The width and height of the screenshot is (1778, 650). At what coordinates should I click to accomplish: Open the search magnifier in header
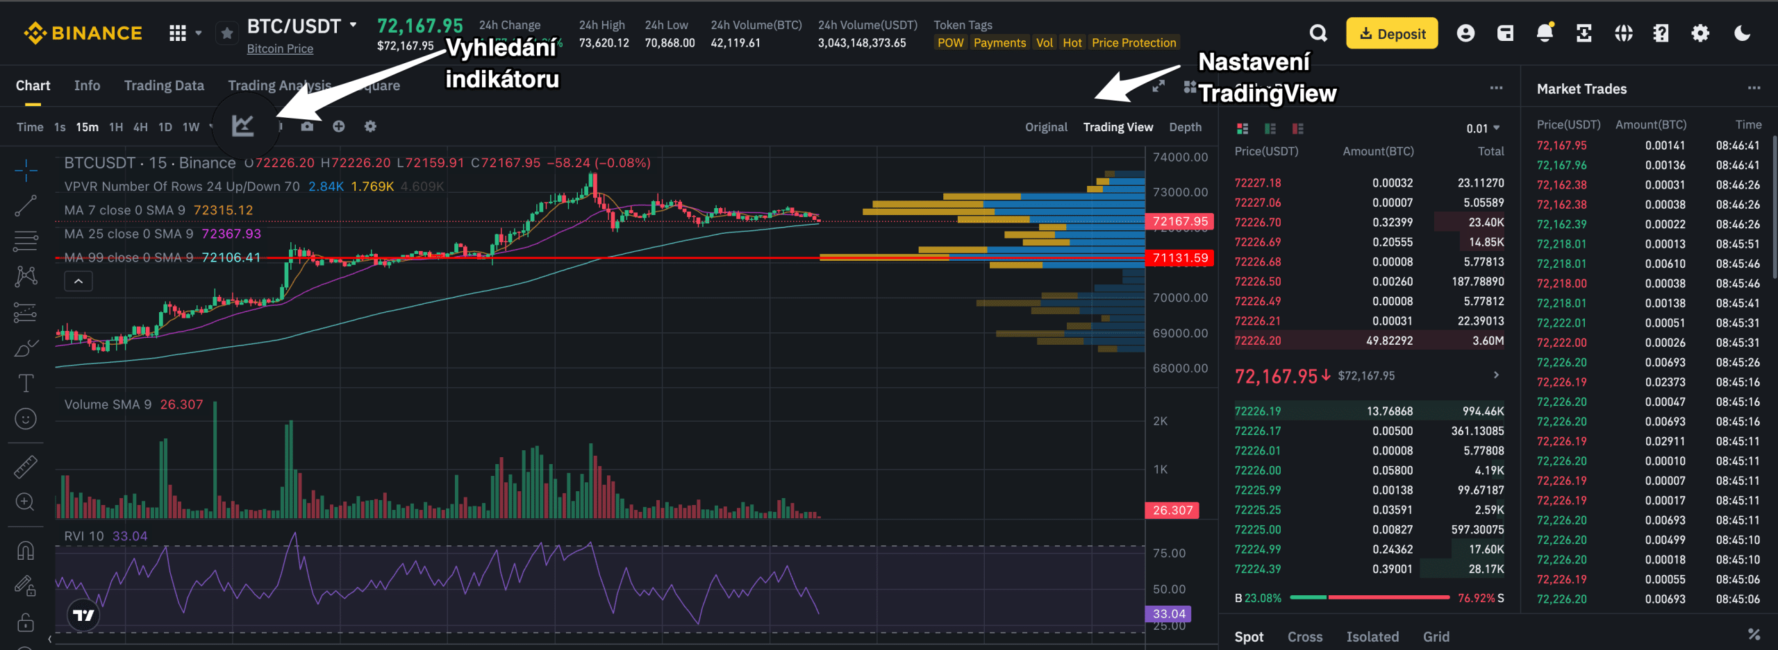click(1318, 33)
